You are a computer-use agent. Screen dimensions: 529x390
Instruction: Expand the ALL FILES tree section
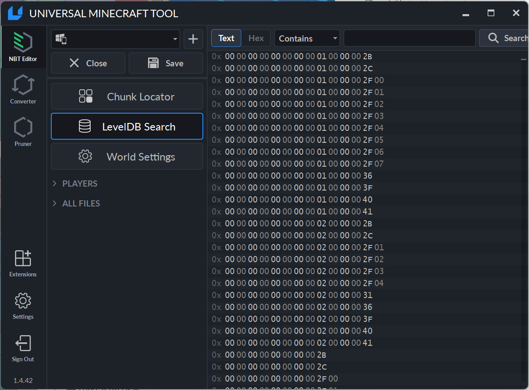point(55,203)
